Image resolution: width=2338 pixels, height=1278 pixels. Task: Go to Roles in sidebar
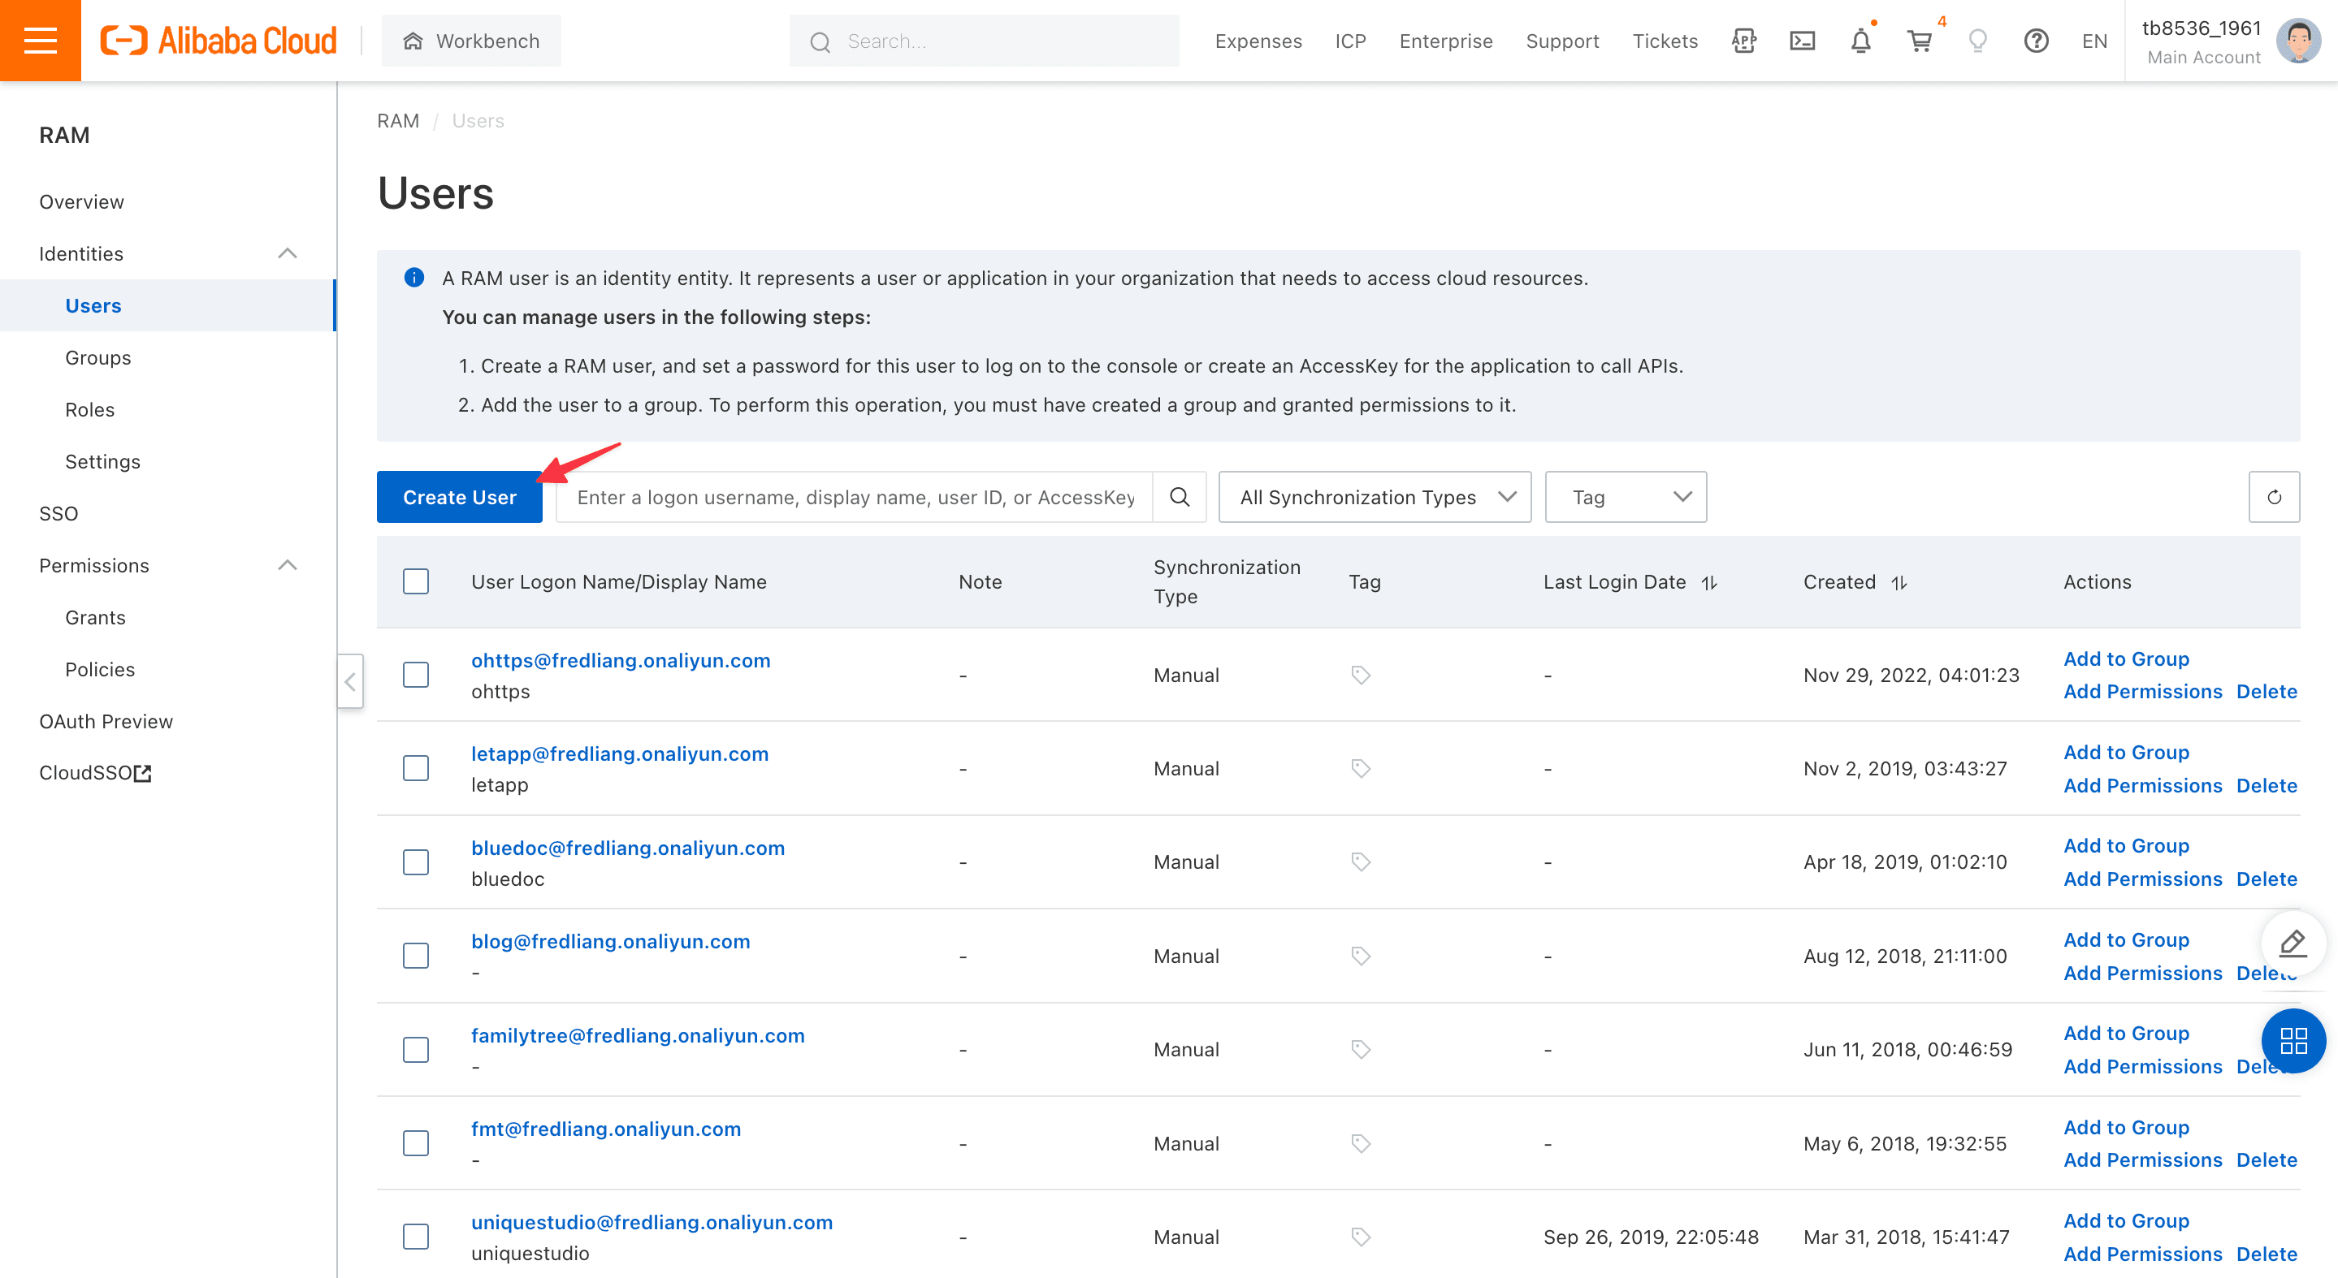point(90,409)
